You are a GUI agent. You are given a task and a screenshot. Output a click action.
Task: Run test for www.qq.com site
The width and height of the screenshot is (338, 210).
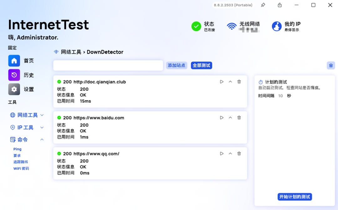(x=222, y=154)
